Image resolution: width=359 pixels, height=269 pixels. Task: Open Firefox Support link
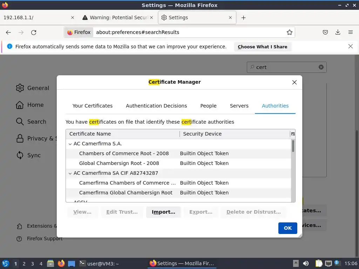tap(39, 239)
